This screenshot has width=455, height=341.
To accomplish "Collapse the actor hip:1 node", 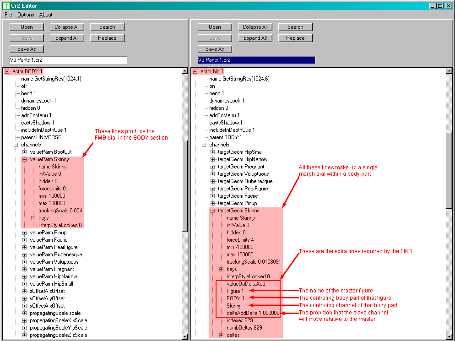I will (x=195, y=71).
